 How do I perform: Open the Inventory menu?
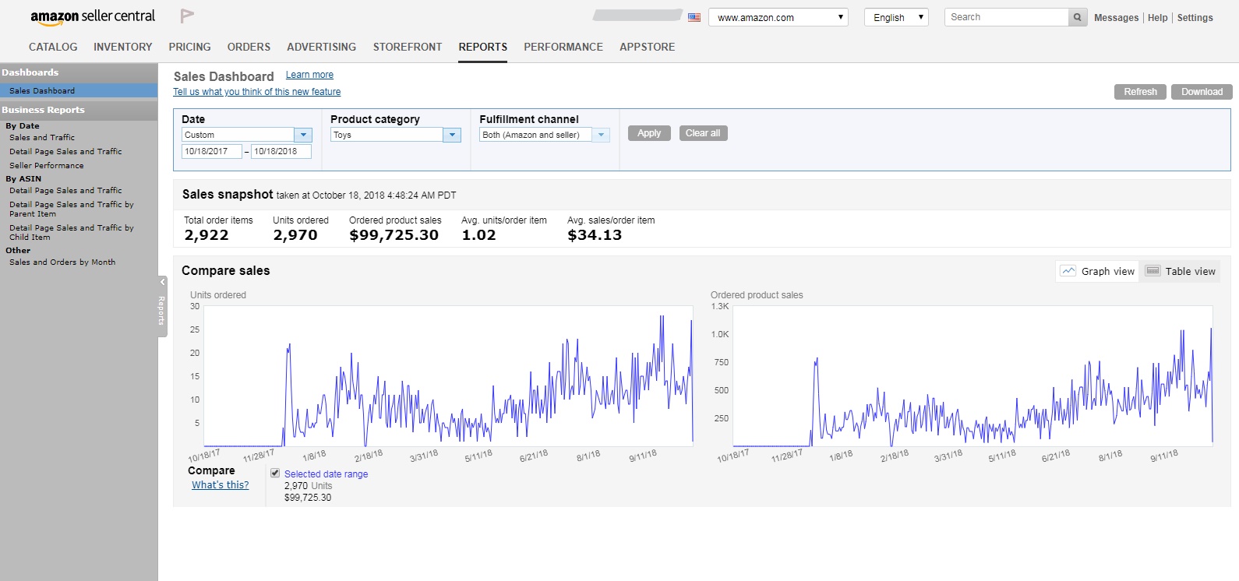(123, 47)
